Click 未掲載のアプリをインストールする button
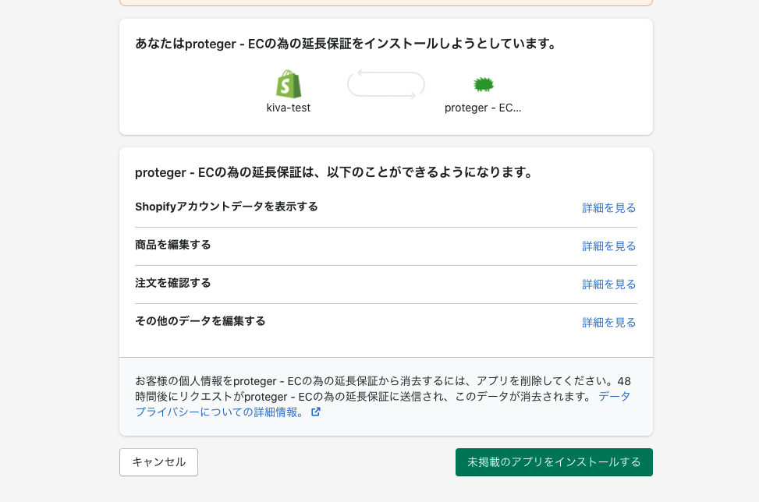 coord(554,462)
